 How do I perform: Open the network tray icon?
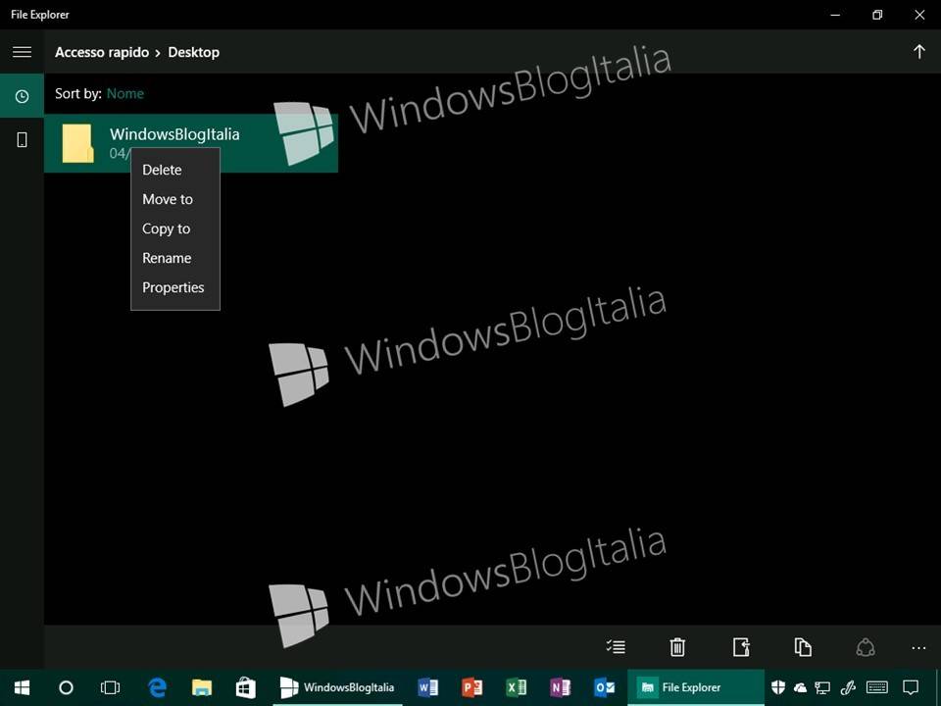click(822, 688)
